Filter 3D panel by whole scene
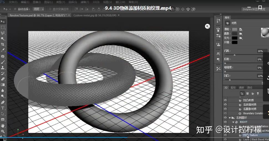269x141 pixels. (242, 93)
